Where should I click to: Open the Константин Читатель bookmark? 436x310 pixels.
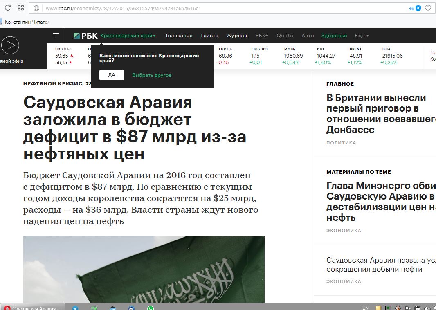pyautogui.click(x=25, y=22)
